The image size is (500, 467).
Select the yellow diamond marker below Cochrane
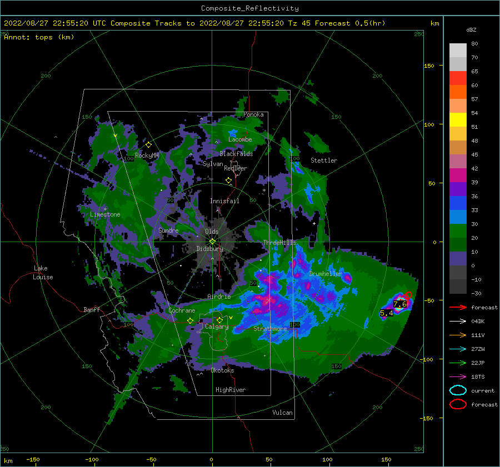pyautogui.click(x=190, y=320)
